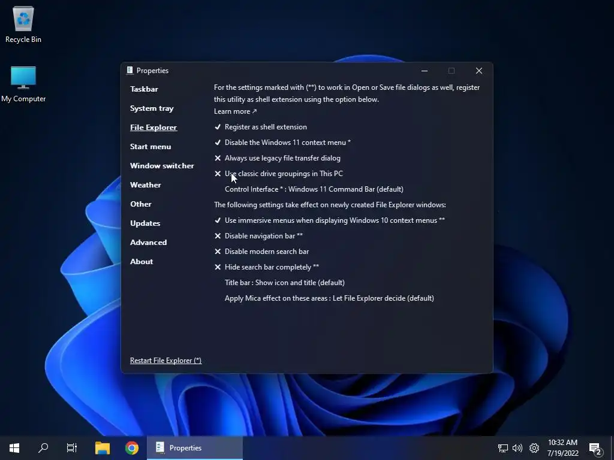This screenshot has width=614, height=460.
Task: Open the Control Interface dropdown setting
Action: click(314, 189)
